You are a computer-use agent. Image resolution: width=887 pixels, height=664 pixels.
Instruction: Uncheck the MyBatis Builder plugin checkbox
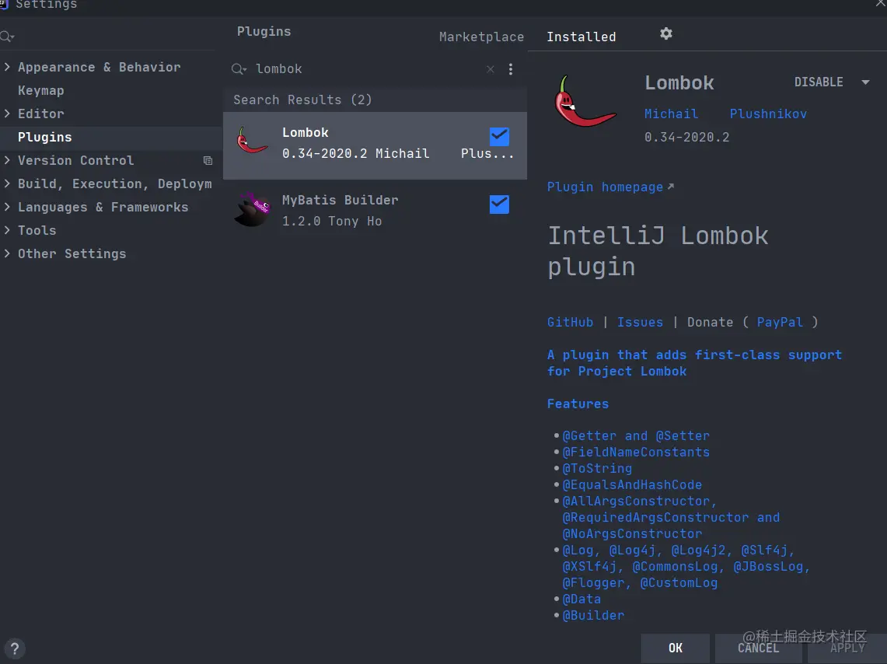coord(499,204)
